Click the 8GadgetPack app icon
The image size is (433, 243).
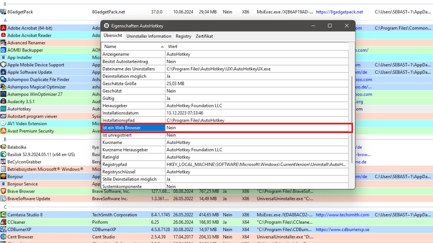pos(3,12)
